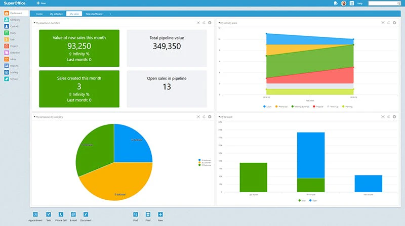Screen dimensions: 405x226
Task: Switch to the My activities dashboard tab
Action: (56, 14)
